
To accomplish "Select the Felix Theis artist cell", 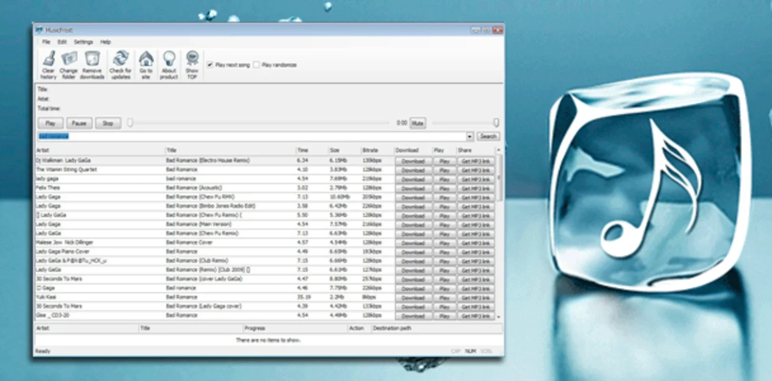I will [x=48, y=188].
